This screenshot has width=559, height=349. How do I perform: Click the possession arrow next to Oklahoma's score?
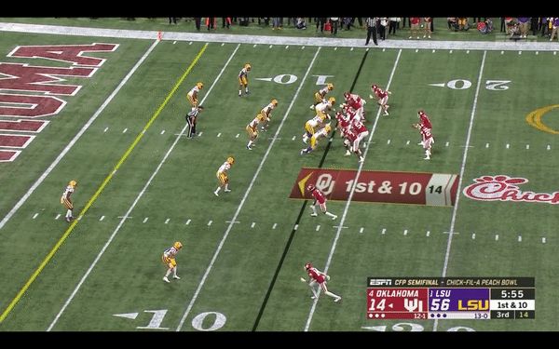tap(390, 305)
